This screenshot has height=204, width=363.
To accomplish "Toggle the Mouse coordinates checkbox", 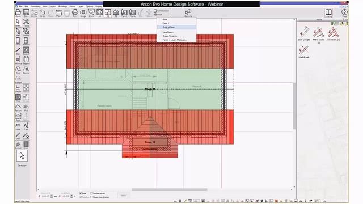I will [92, 197].
